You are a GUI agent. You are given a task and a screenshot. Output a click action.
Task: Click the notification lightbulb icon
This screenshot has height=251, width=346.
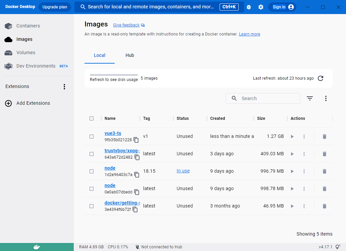click(338, 247)
